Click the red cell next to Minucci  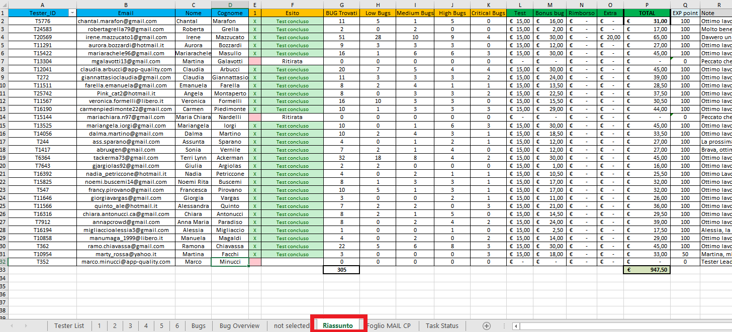(x=255, y=262)
